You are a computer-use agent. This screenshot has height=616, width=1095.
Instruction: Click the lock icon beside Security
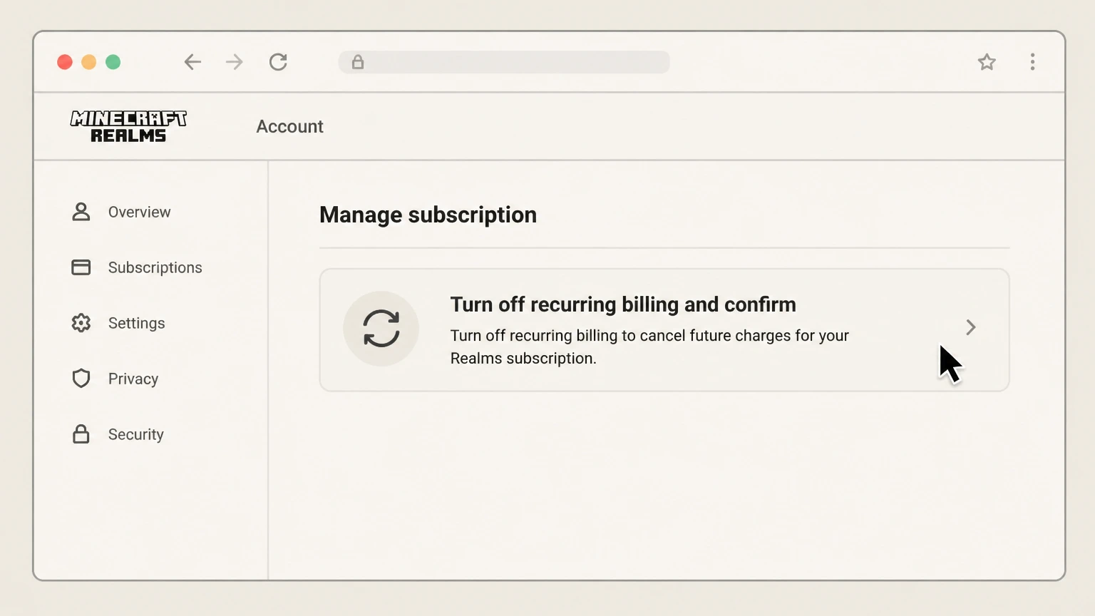click(81, 434)
